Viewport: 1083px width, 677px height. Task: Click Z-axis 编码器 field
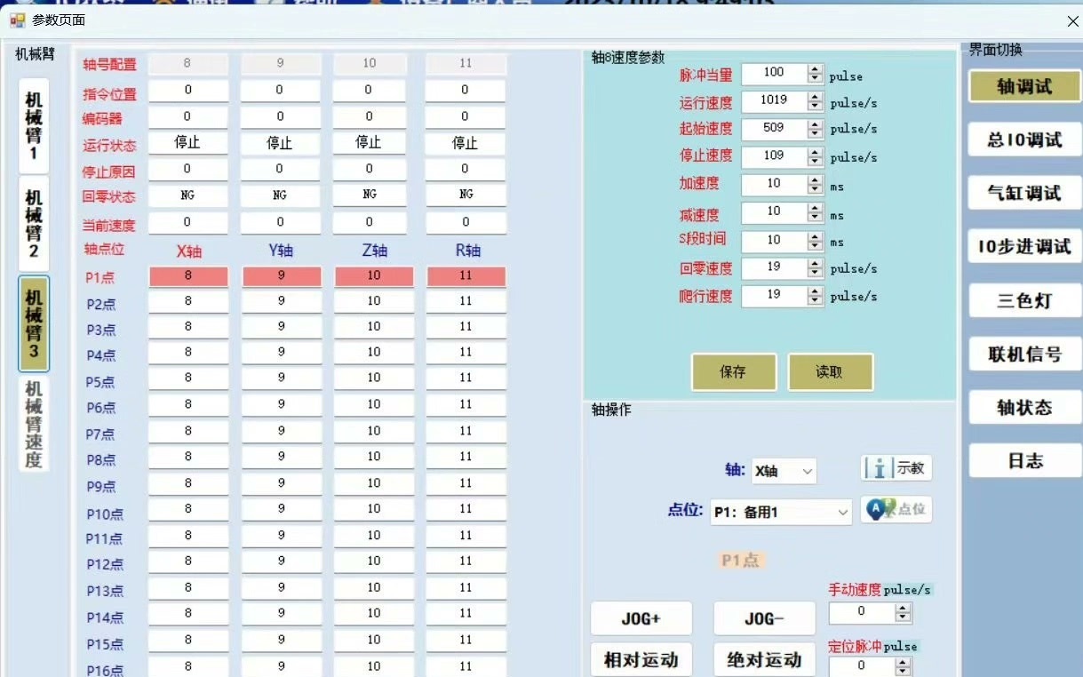(370, 117)
